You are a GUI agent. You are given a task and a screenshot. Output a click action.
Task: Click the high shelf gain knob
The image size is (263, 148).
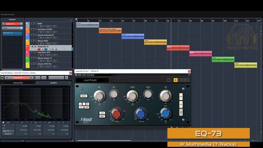pyautogui.click(x=166, y=96)
